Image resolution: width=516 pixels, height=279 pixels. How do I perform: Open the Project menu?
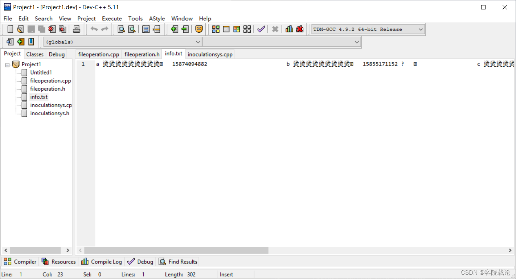click(x=86, y=18)
